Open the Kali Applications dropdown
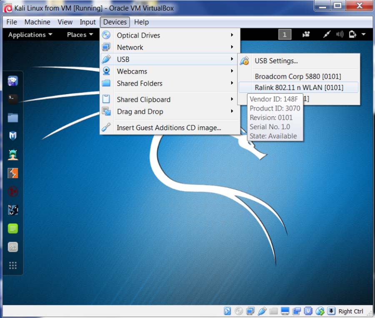This screenshot has height=318, width=375. pos(30,35)
